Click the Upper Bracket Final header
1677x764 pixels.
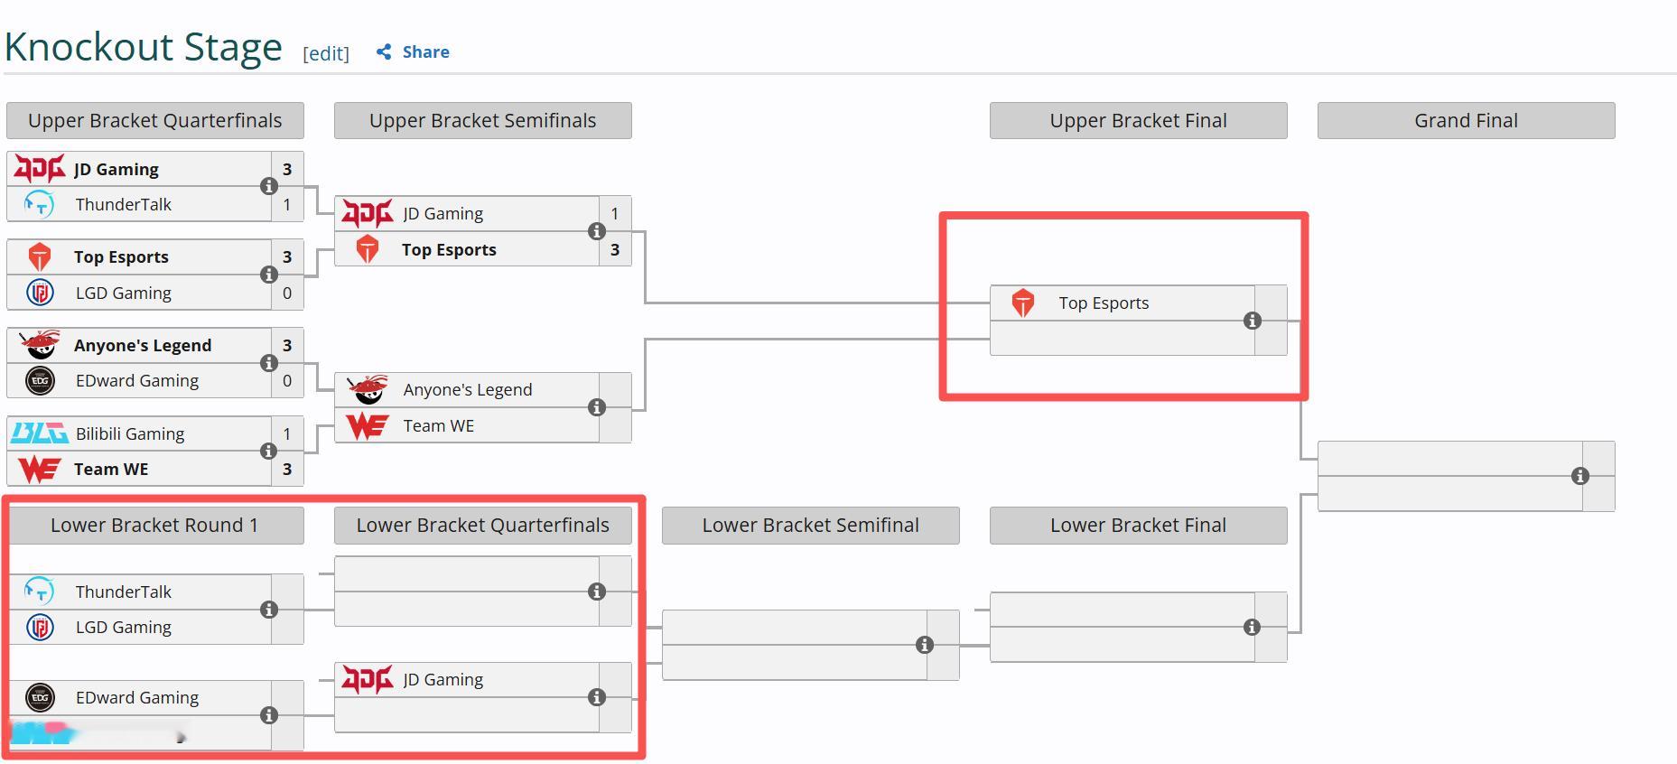tap(1139, 121)
